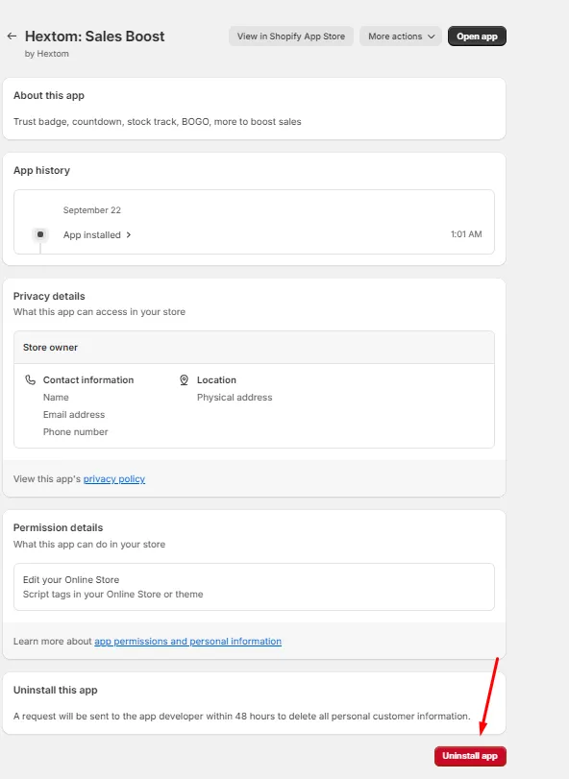Screen dimensions: 569x779
Task: Expand the App installed chevron
Action: pyautogui.click(x=129, y=234)
